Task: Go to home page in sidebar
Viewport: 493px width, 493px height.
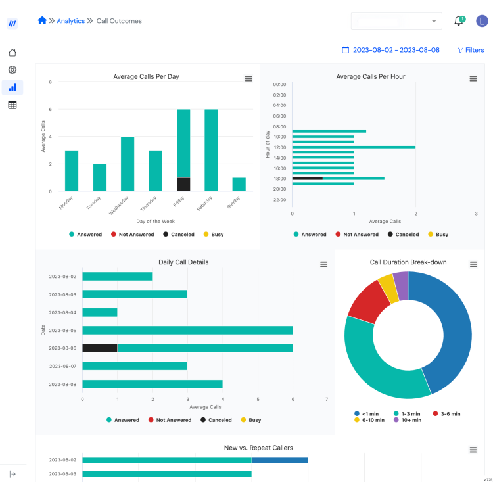Action: pos(12,53)
